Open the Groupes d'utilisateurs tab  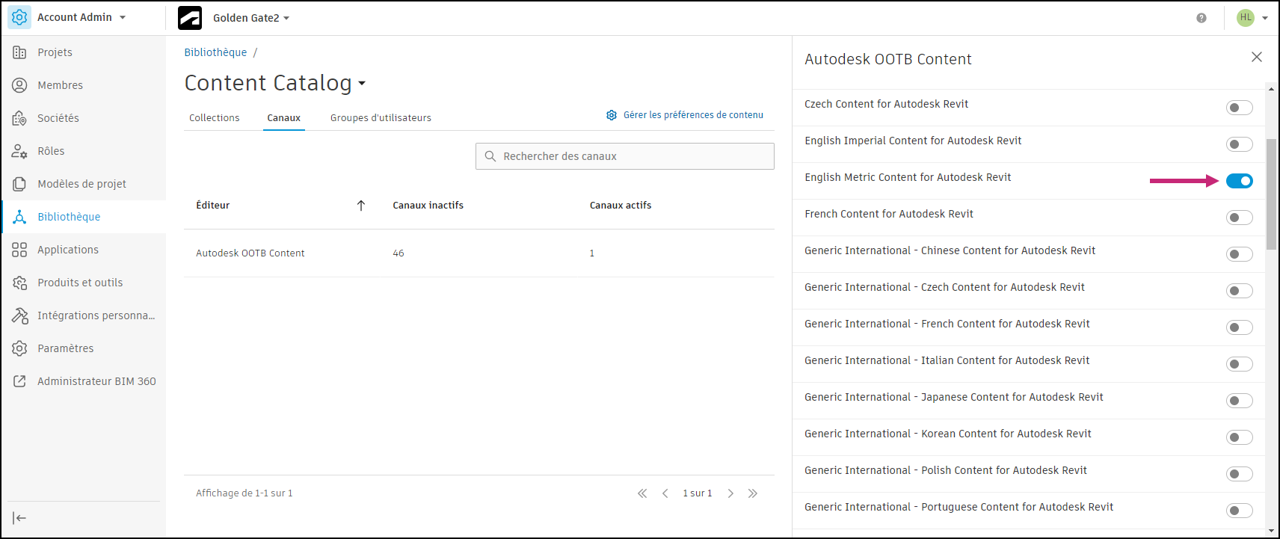pyautogui.click(x=381, y=118)
